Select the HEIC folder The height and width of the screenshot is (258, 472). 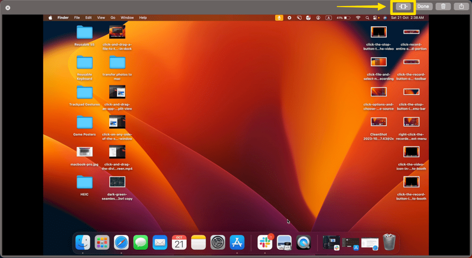[x=85, y=186]
